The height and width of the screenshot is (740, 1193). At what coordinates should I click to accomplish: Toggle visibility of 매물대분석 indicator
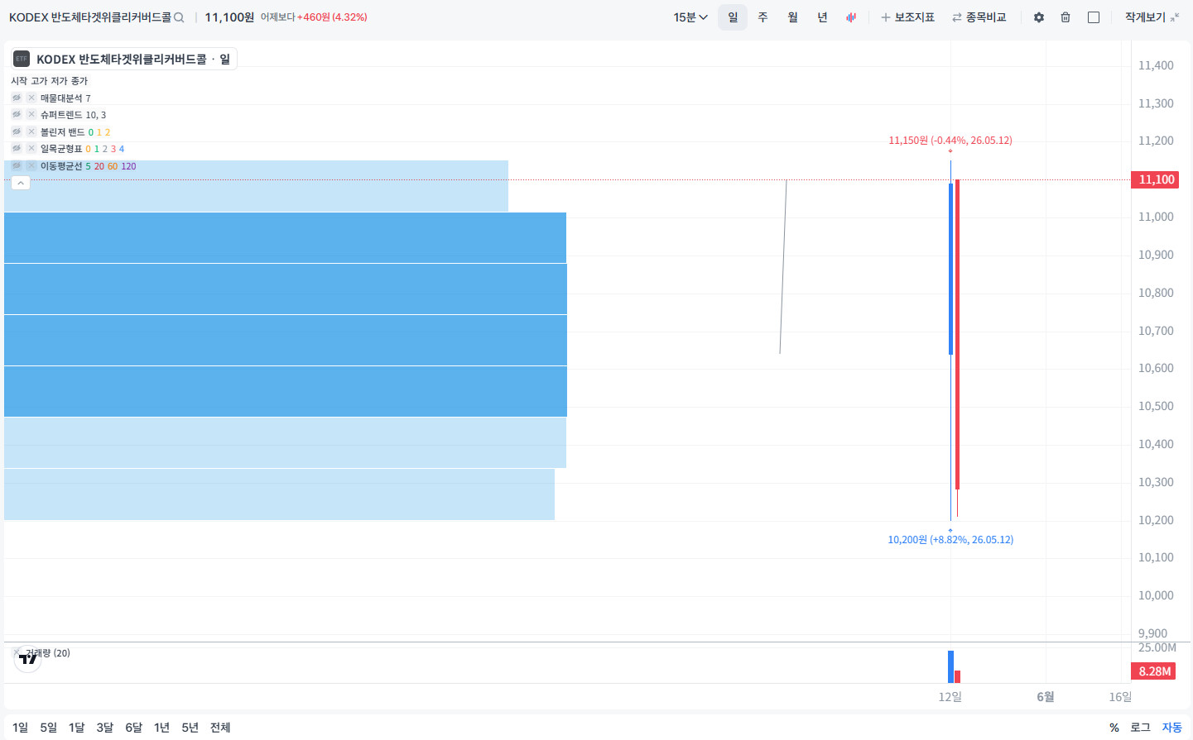(x=17, y=98)
